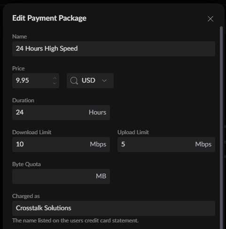Focus the Name field with 24 Hours High Speed
This screenshot has height=229, width=226.
[x=114, y=49]
